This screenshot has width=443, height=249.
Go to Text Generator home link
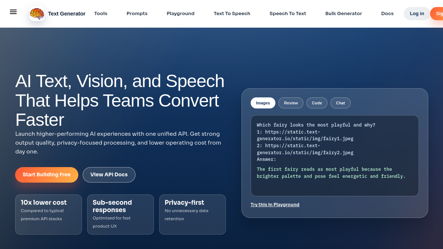click(66, 14)
